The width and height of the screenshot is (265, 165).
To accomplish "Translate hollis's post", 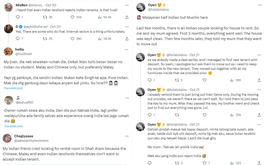I will (13, 88).
